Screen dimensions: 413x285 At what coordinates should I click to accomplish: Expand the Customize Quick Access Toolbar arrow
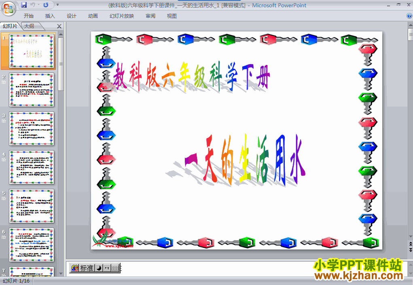click(58, 5)
